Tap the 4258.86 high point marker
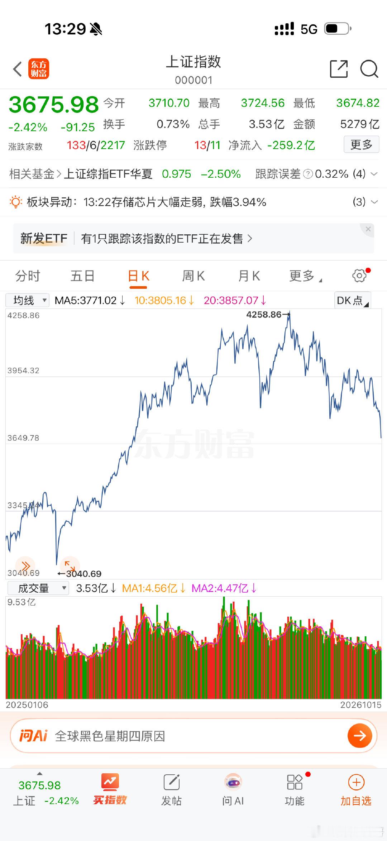387x841 pixels. coord(268,315)
